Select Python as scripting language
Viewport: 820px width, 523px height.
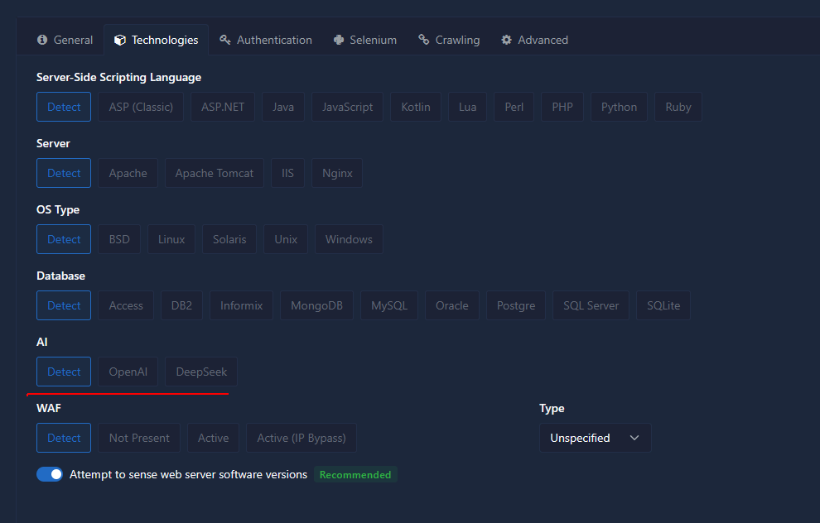pyautogui.click(x=620, y=107)
